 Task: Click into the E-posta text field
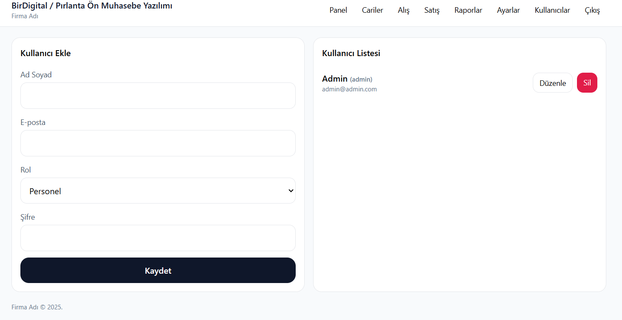click(158, 143)
